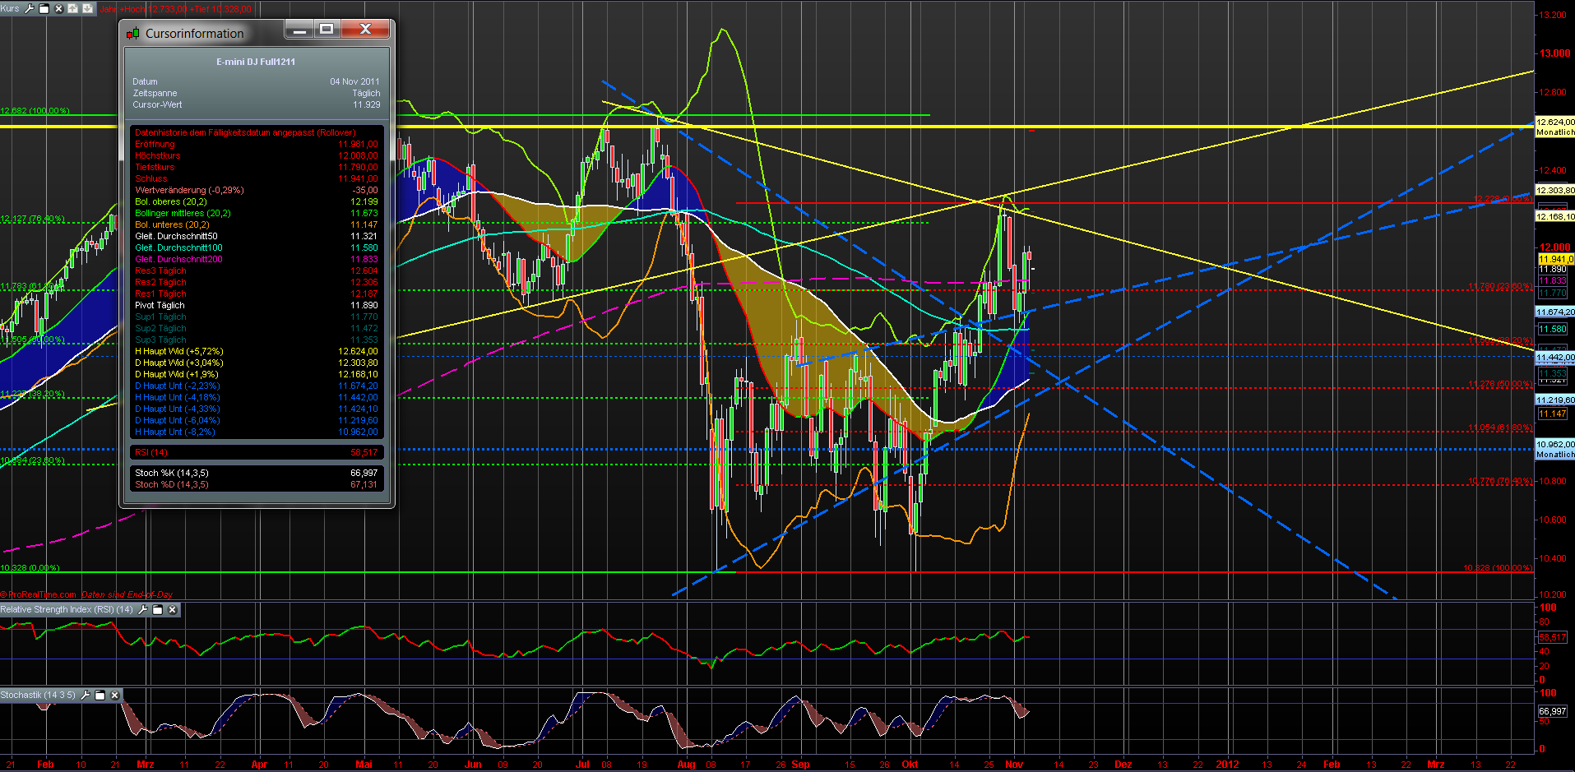This screenshot has width=1575, height=772.
Task: Minimize the Cursorinformation window
Action: 299,29
